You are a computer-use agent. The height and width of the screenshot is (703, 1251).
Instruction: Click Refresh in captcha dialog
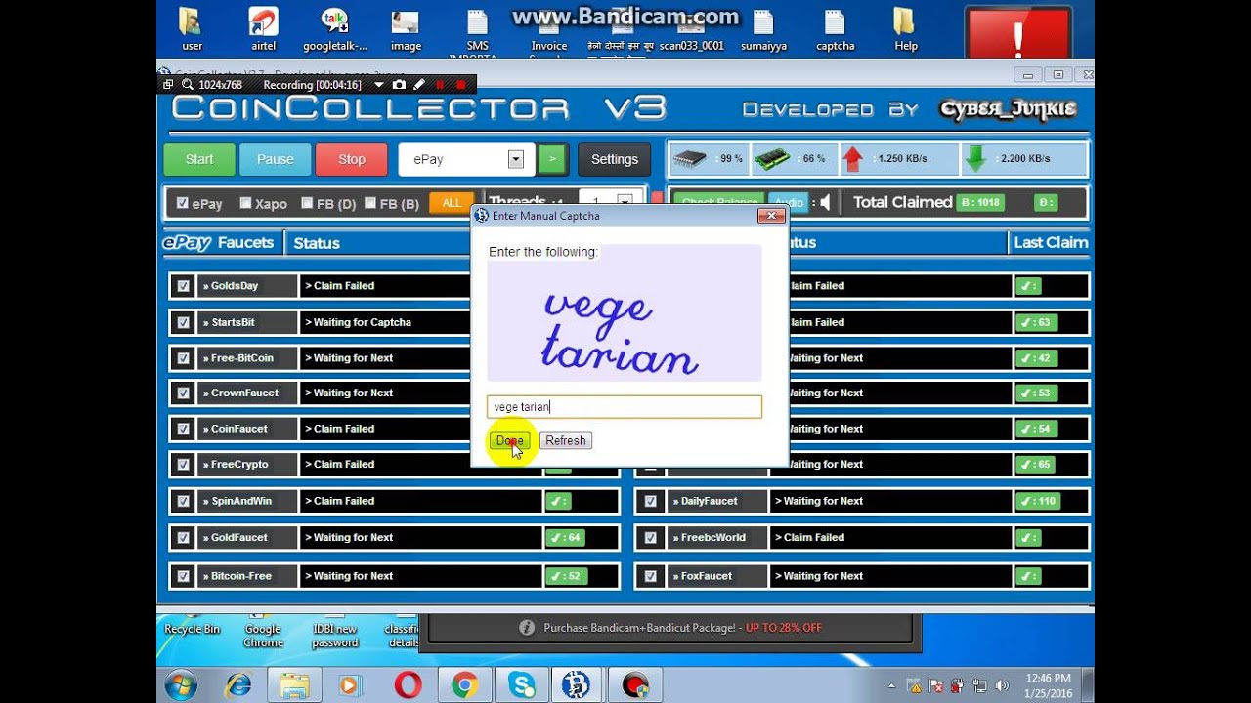click(566, 440)
